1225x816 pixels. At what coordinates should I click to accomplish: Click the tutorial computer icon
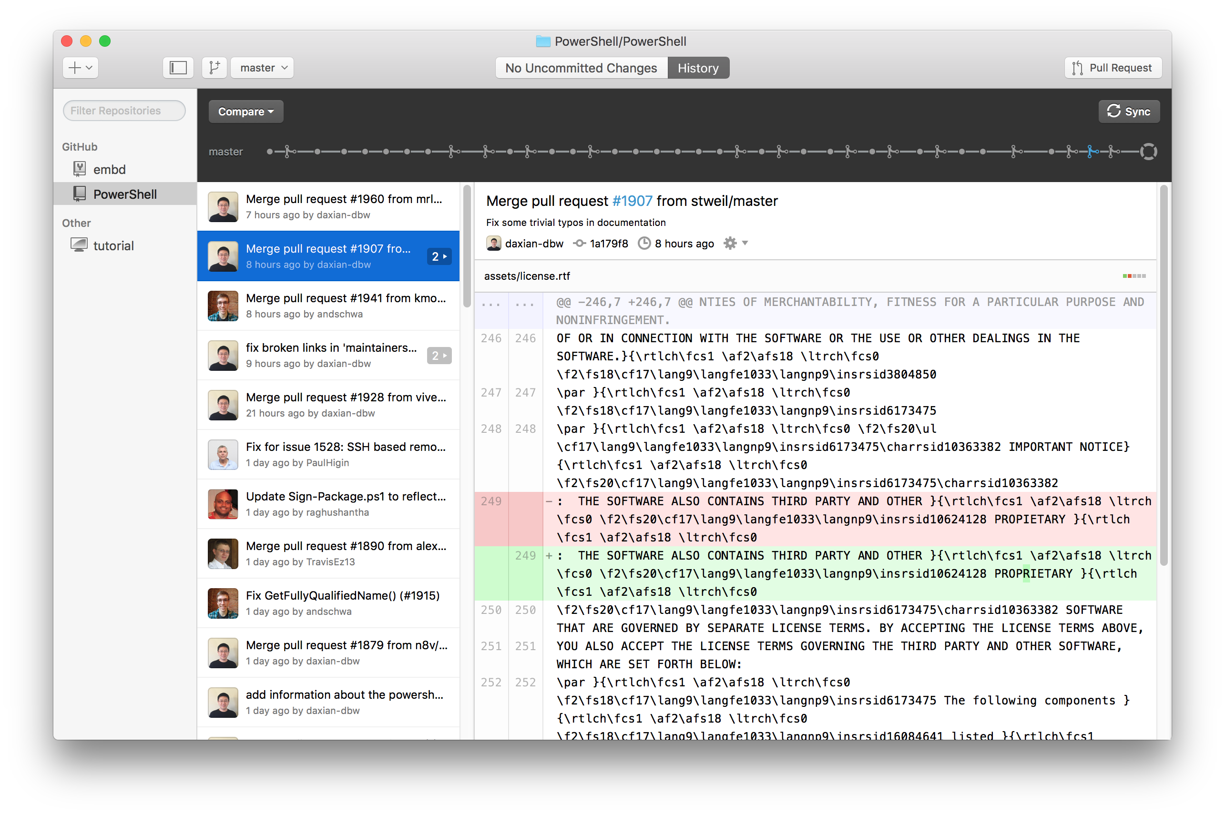[79, 245]
